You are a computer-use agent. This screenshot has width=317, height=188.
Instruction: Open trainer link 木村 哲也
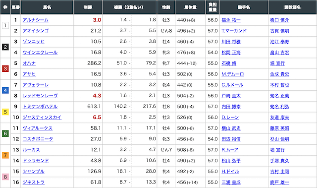click(279, 85)
